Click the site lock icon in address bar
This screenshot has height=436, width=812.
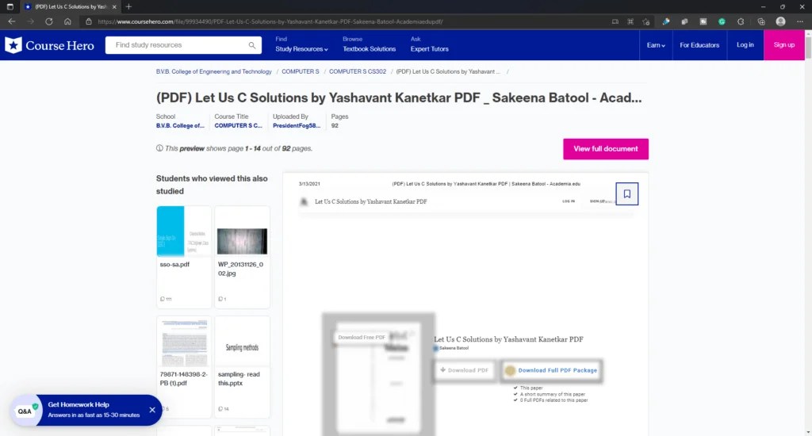point(89,21)
